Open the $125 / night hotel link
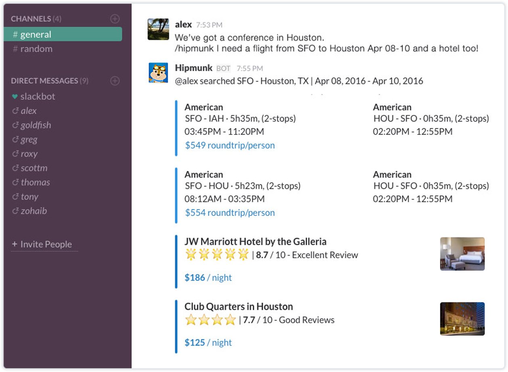 click(208, 343)
